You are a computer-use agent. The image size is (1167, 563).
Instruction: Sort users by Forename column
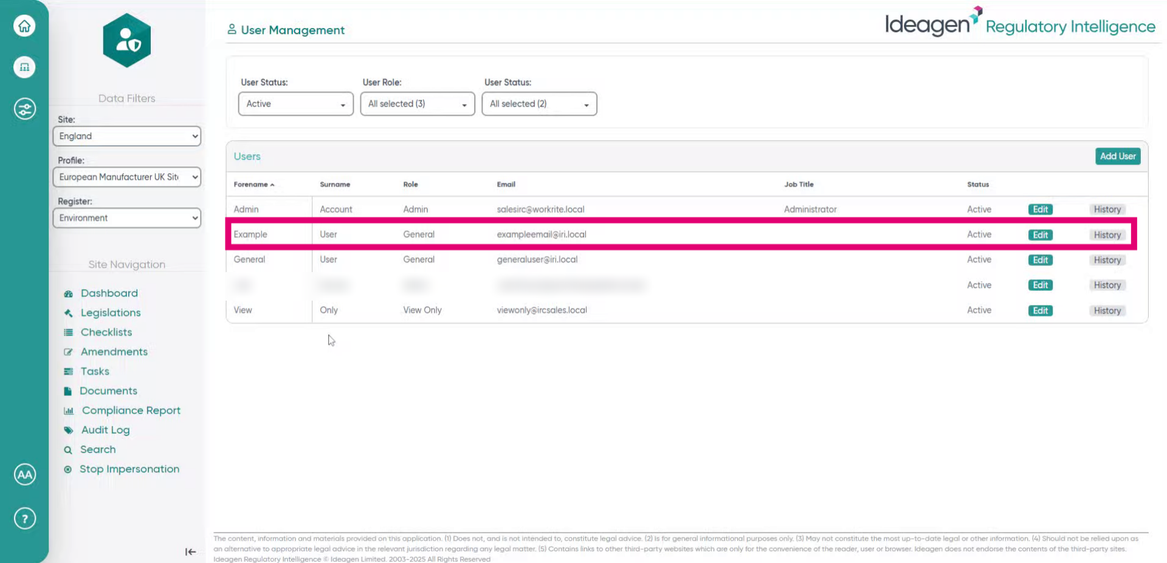tap(254, 185)
